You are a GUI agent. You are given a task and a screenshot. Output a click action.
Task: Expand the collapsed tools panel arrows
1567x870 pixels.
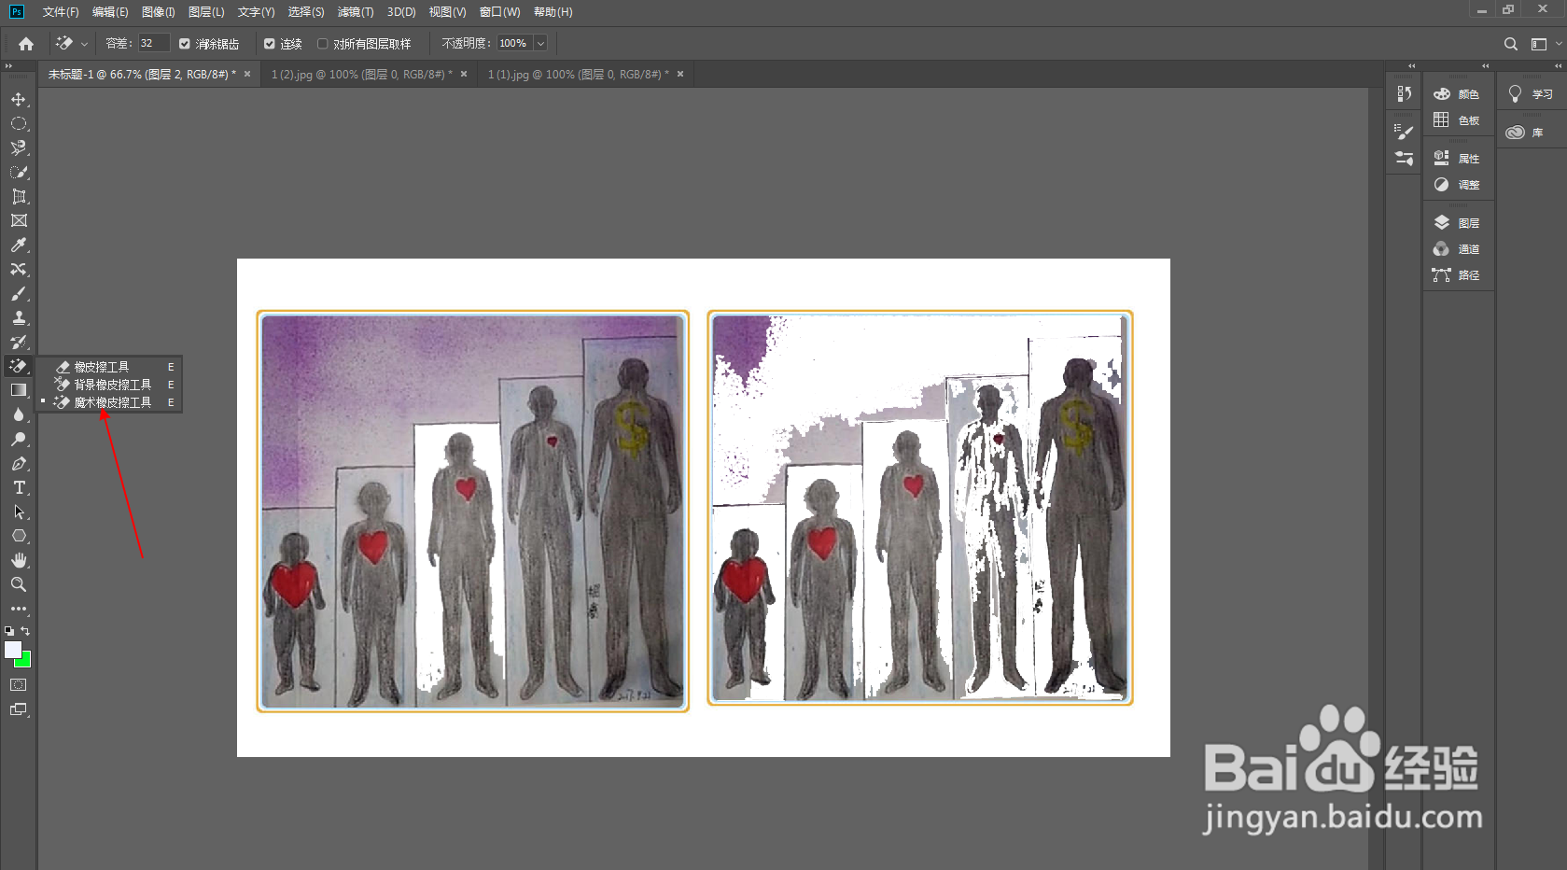[x=8, y=66]
